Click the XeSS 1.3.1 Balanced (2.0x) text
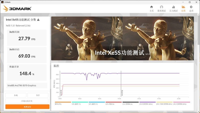This screenshot has width=200, height=113. (18, 26)
